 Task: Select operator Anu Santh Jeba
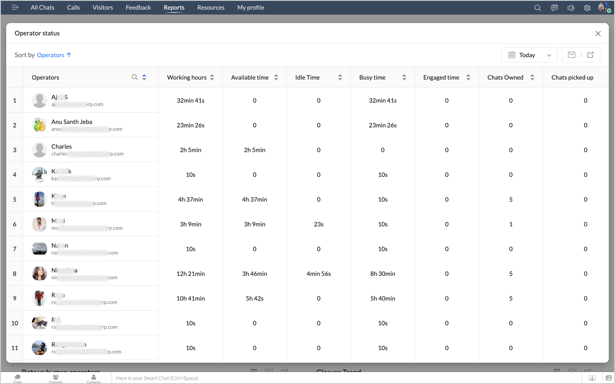pos(72,122)
